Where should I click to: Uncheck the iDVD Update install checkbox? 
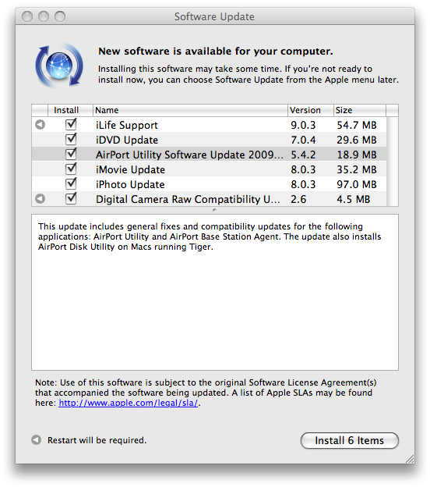(71, 139)
